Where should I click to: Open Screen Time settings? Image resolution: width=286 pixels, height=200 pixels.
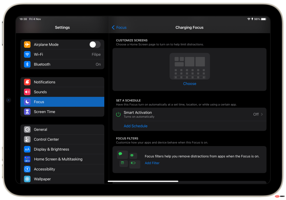click(62, 112)
